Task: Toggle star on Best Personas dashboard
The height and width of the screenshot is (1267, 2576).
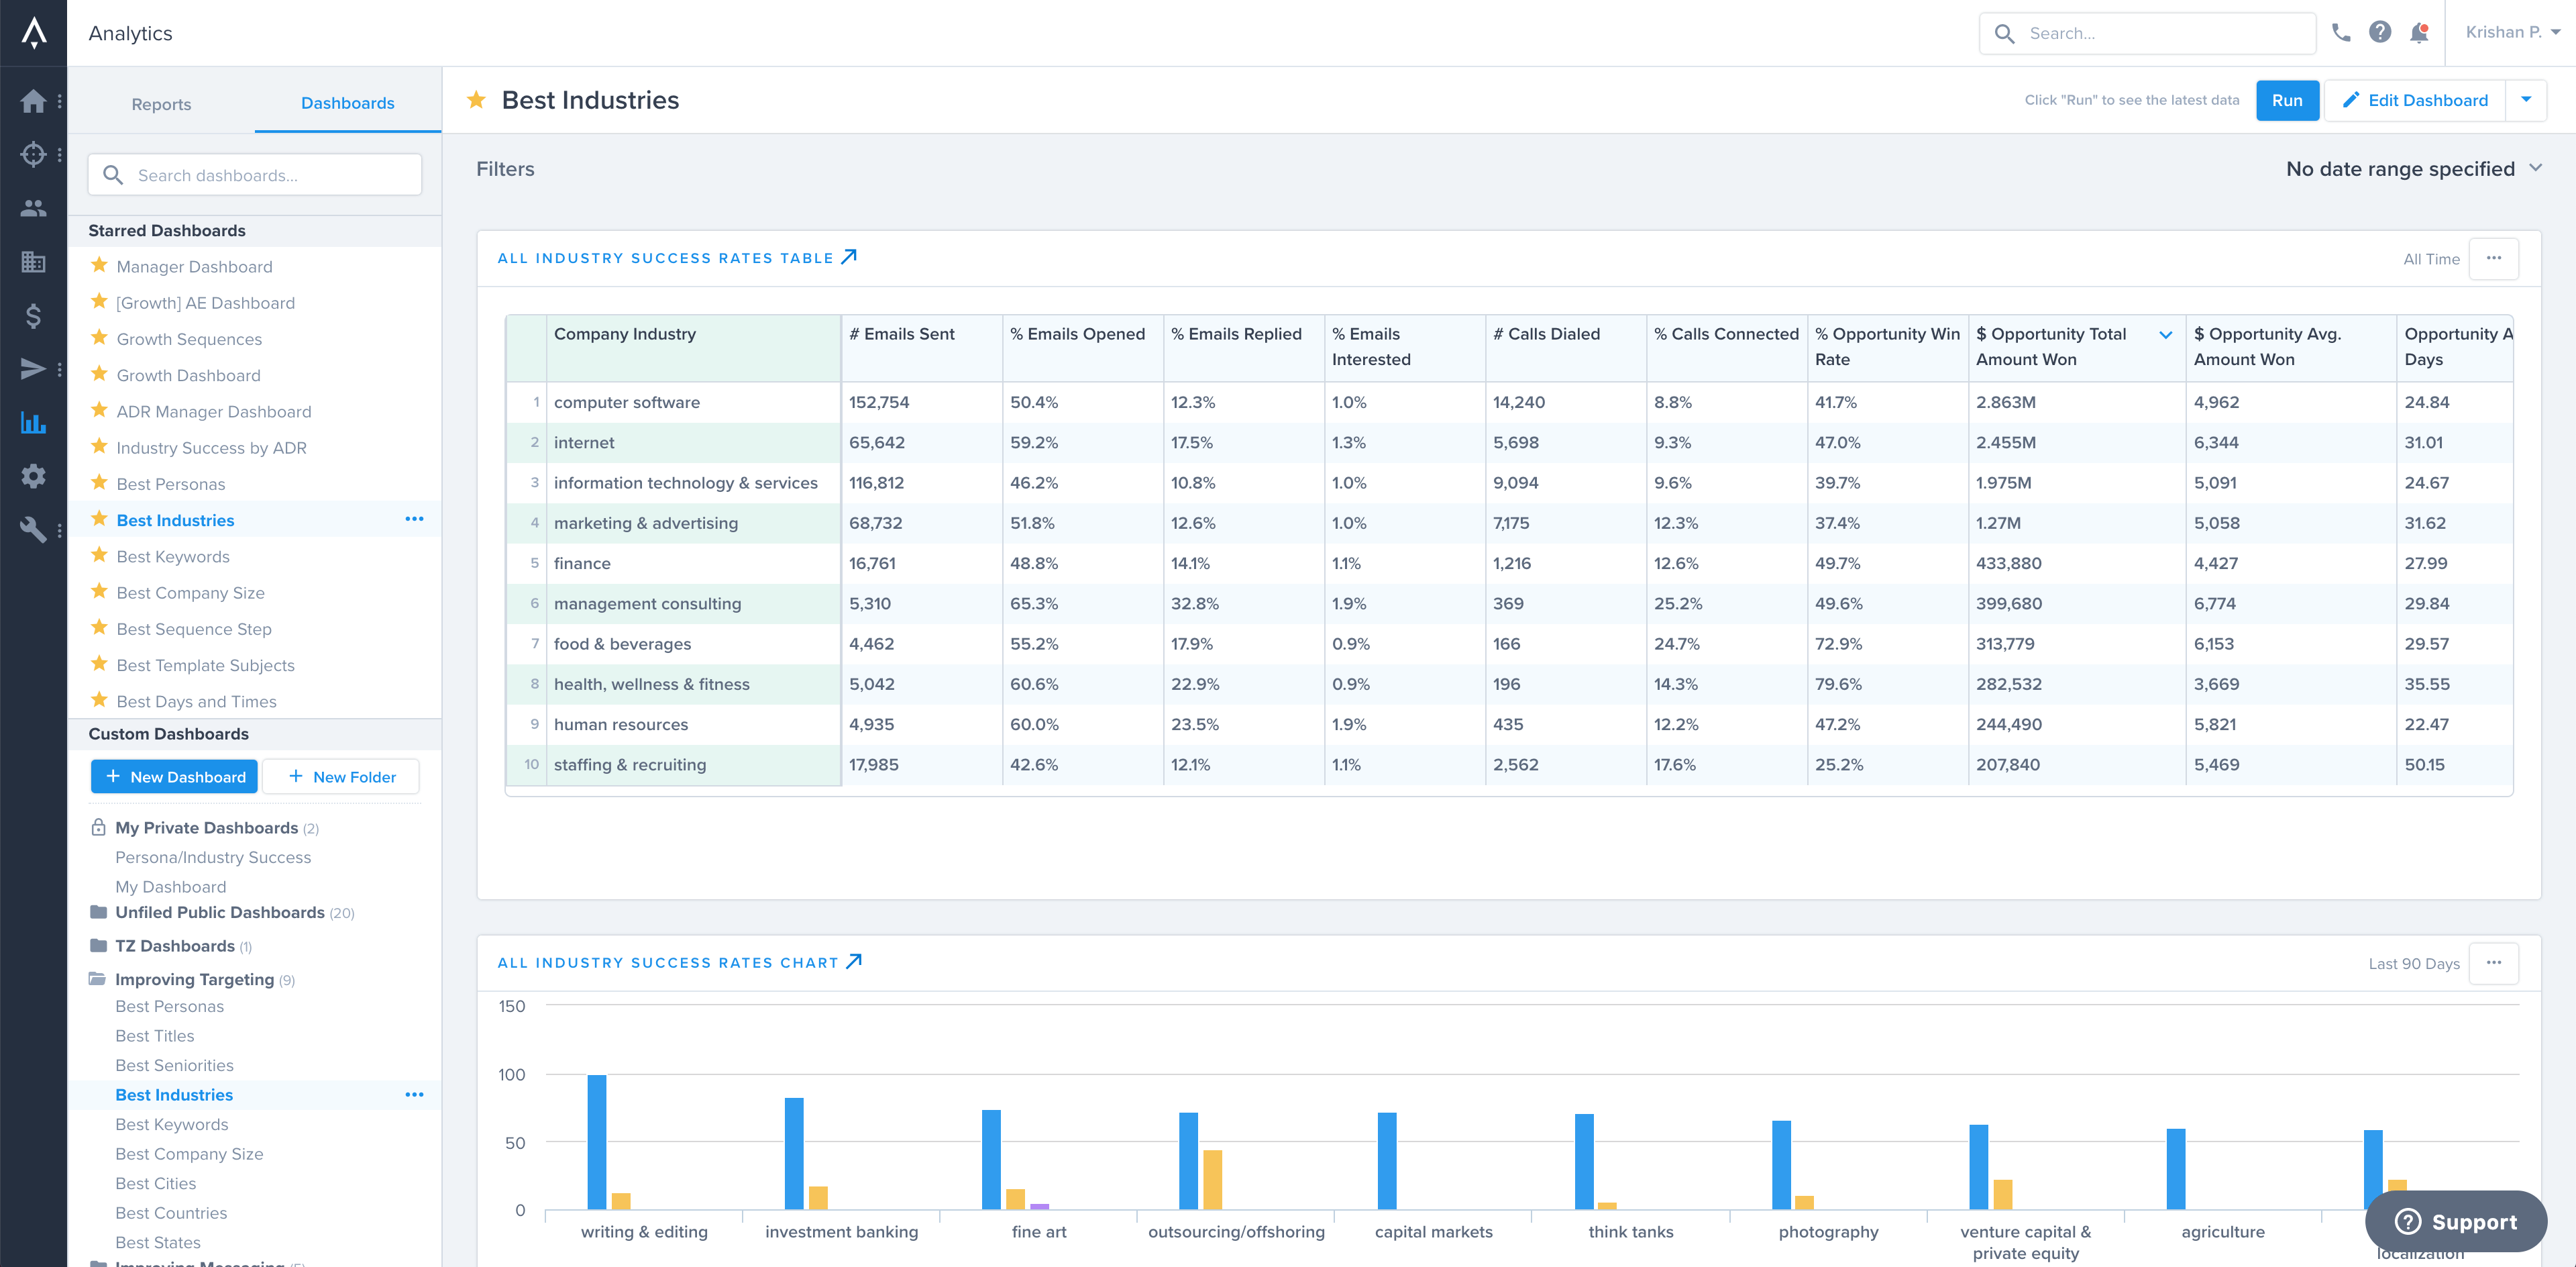Action: [99, 483]
